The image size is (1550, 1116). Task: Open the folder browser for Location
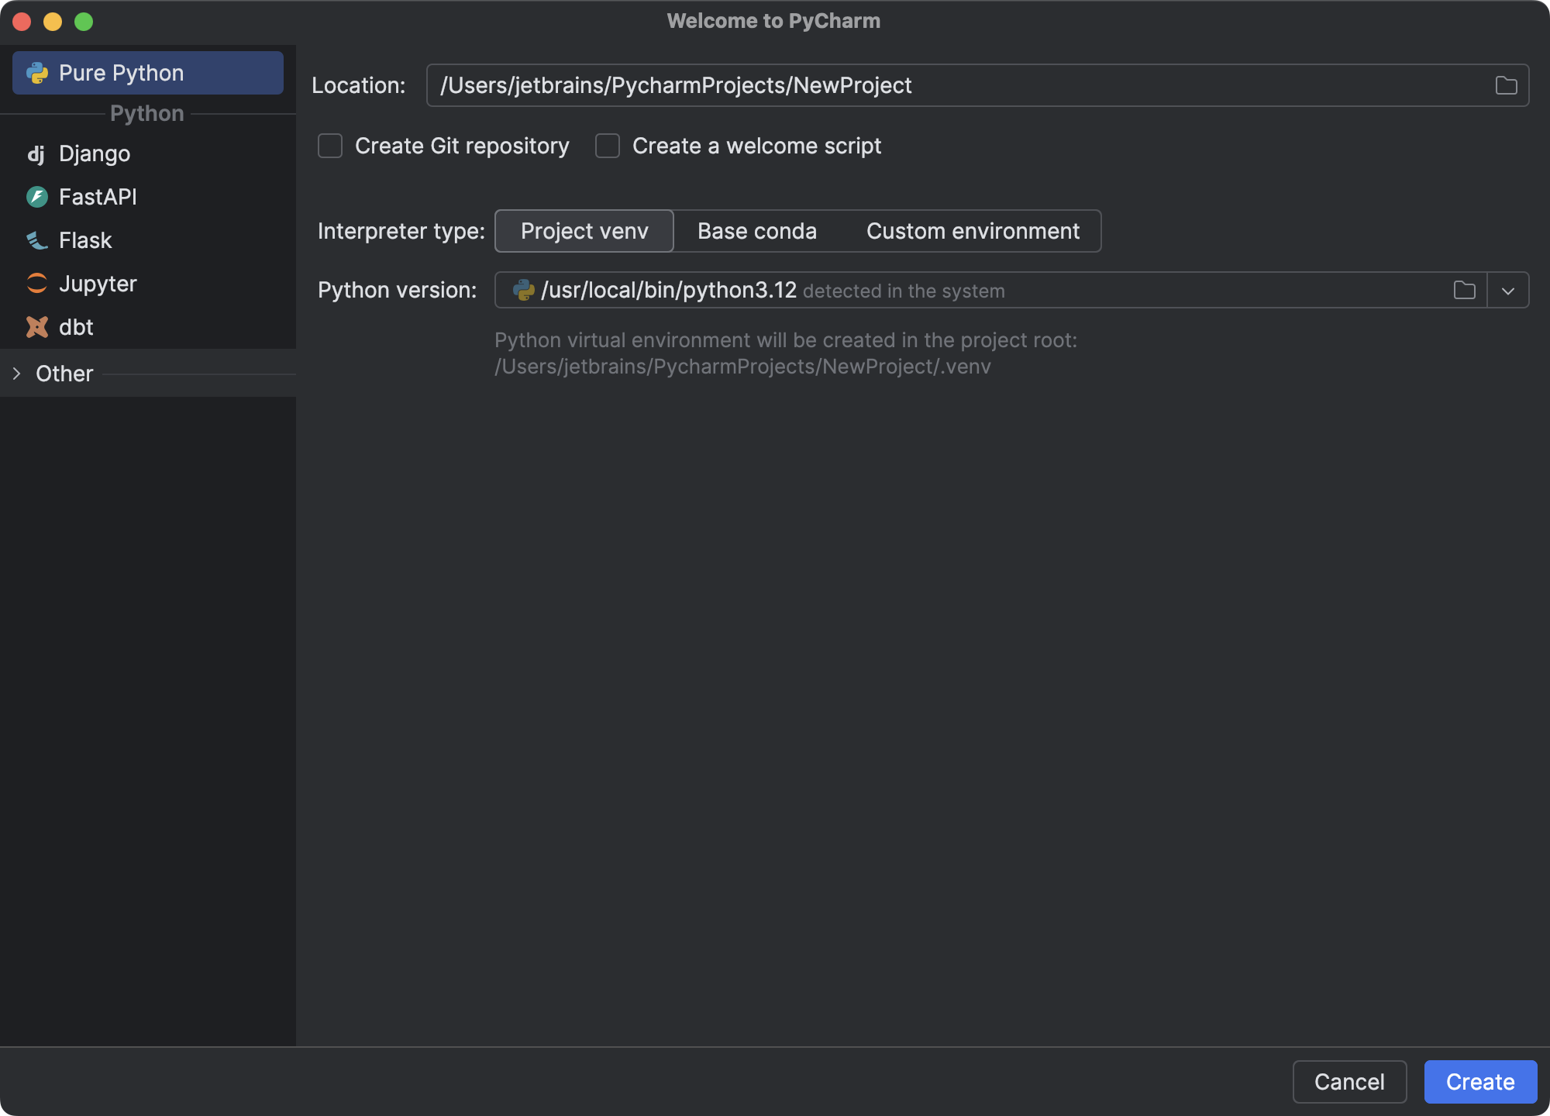pyautogui.click(x=1507, y=85)
